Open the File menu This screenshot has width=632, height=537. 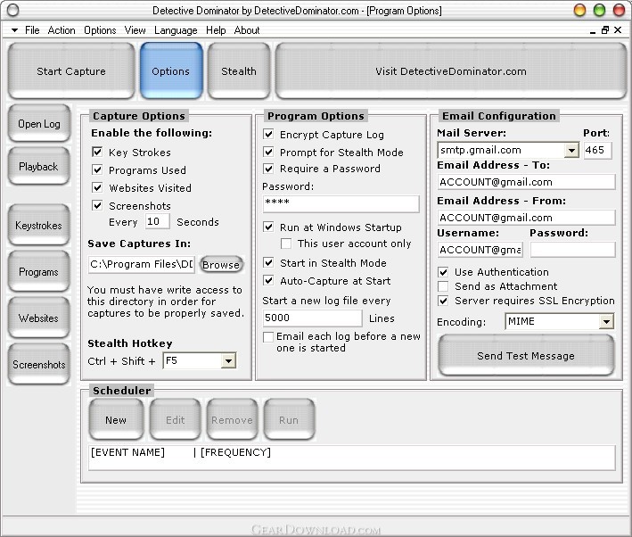(32, 30)
